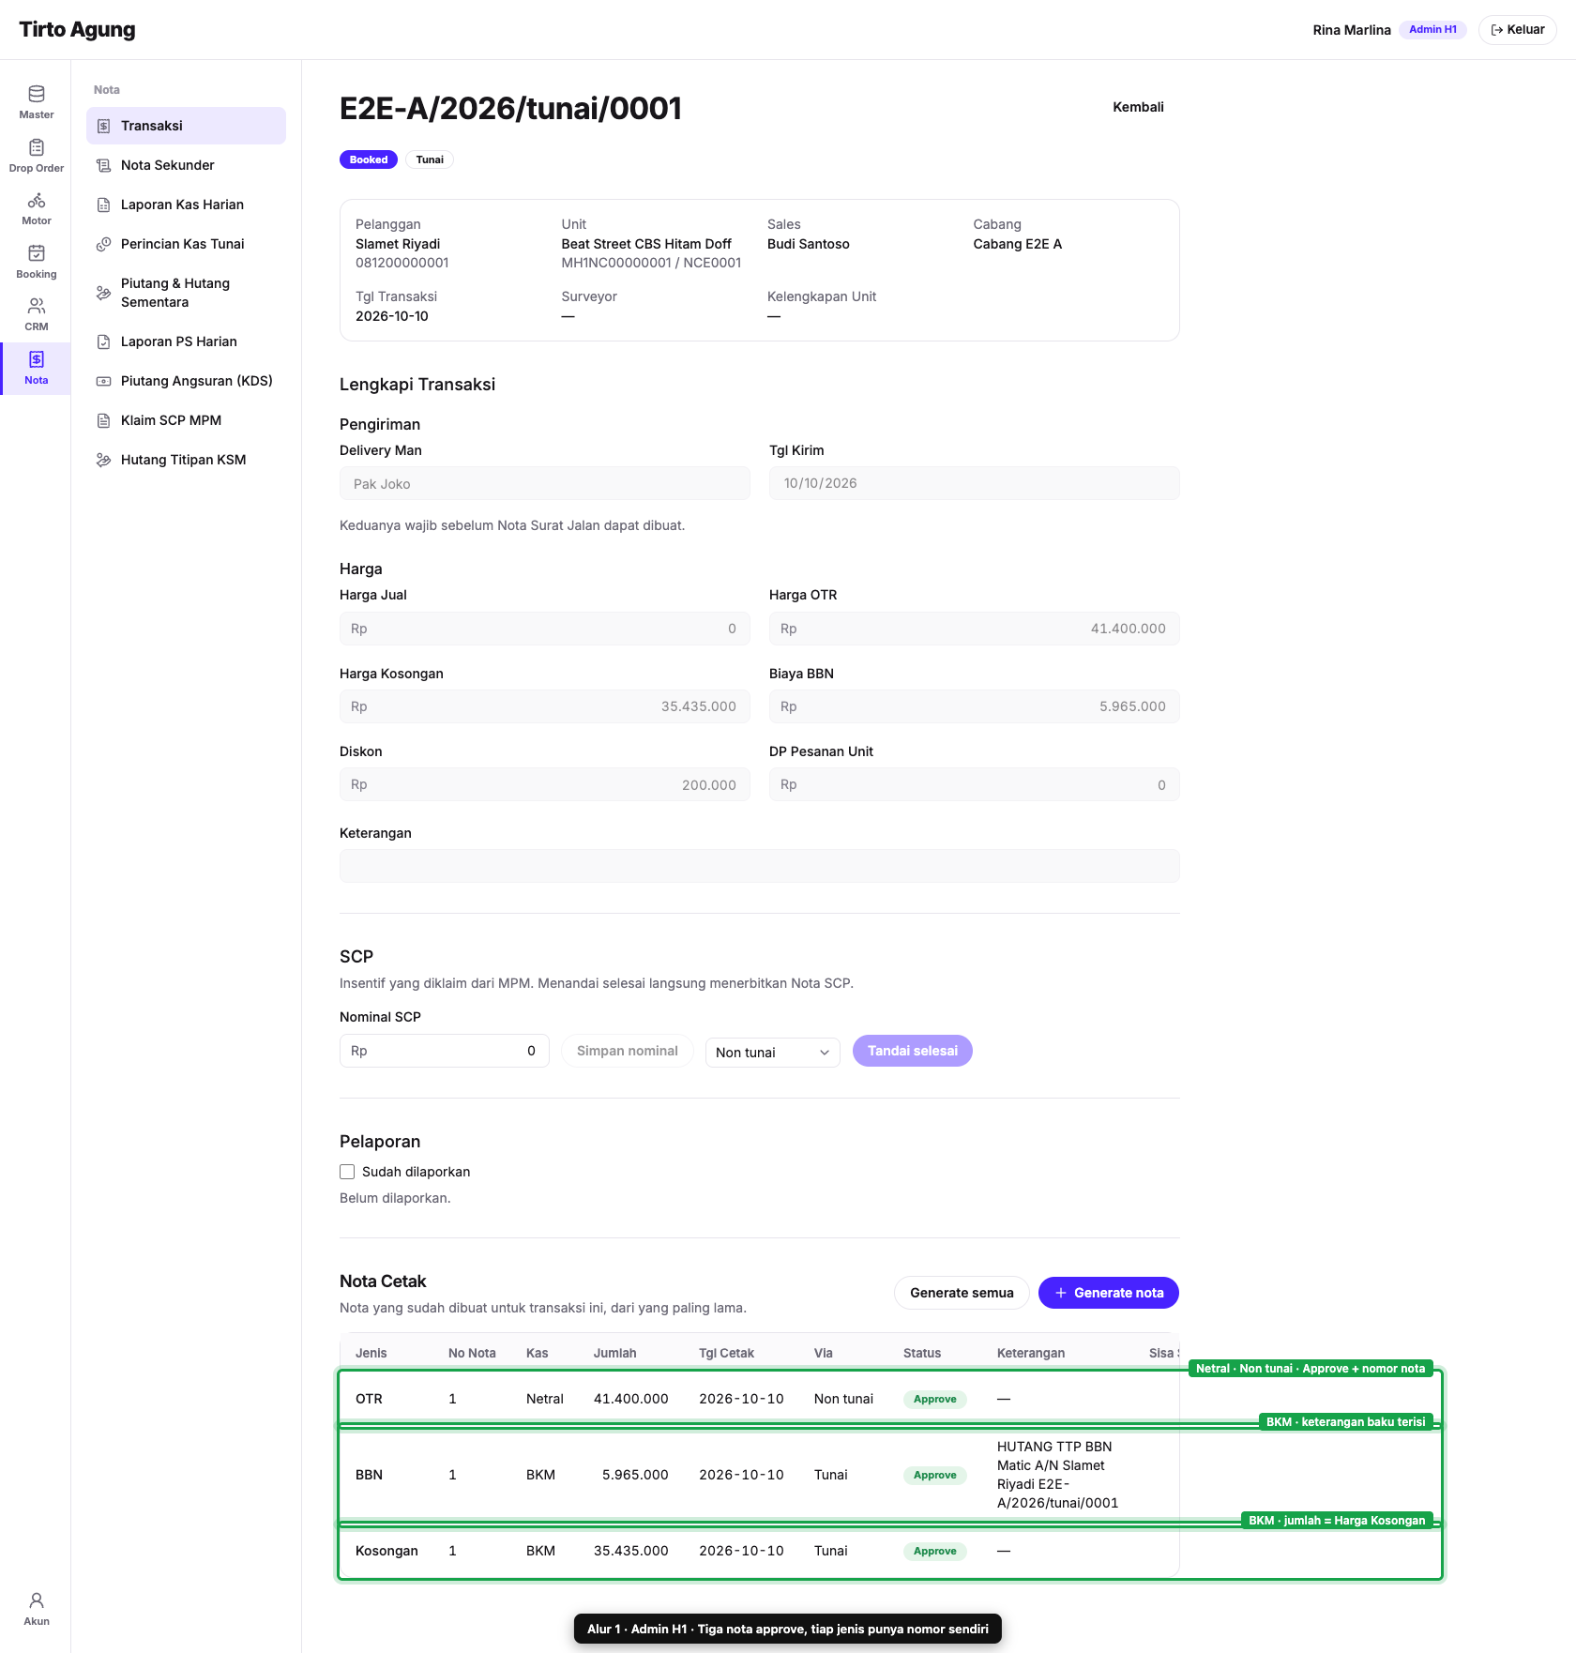Click the Transaksi menu item
Screen dimensions: 1576x1653
(186, 126)
